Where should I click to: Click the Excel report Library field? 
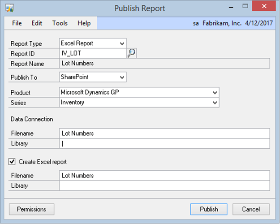164,185
